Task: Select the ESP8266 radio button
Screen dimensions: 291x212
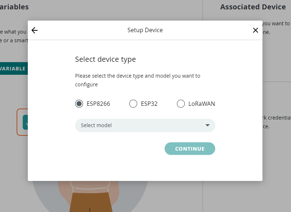Action: point(79,104)
